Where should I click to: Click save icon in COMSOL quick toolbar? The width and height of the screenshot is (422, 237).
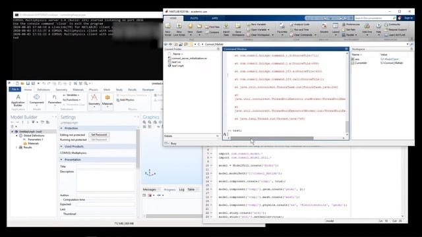click(x=28, y=84)
